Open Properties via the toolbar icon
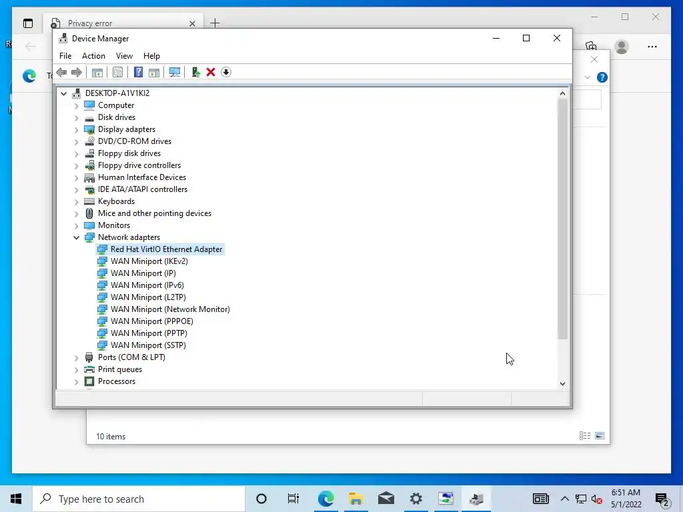 coord(117,72)
